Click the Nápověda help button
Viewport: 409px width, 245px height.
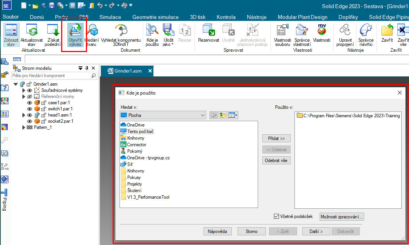tap(217, 231)
